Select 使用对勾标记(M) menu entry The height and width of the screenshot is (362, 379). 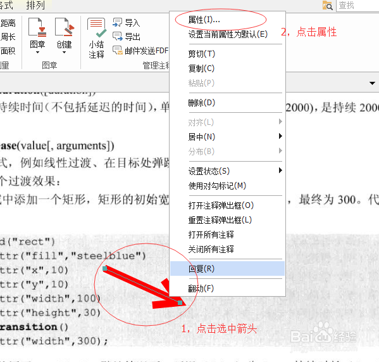coord(227,186)
